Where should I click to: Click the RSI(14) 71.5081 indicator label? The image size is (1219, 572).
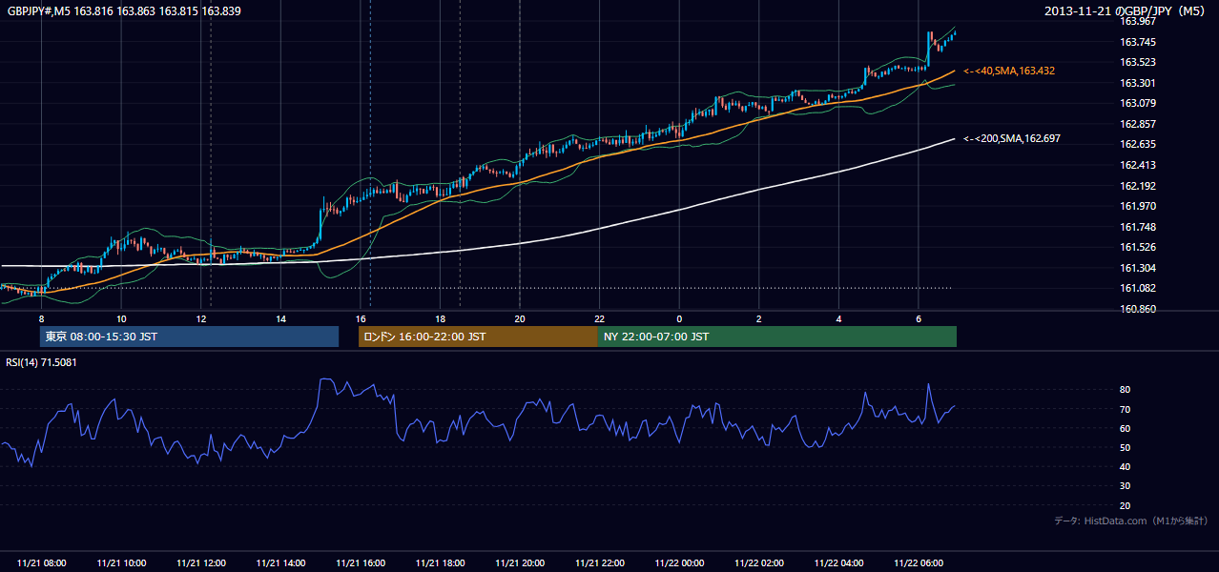tap(42, 362)
